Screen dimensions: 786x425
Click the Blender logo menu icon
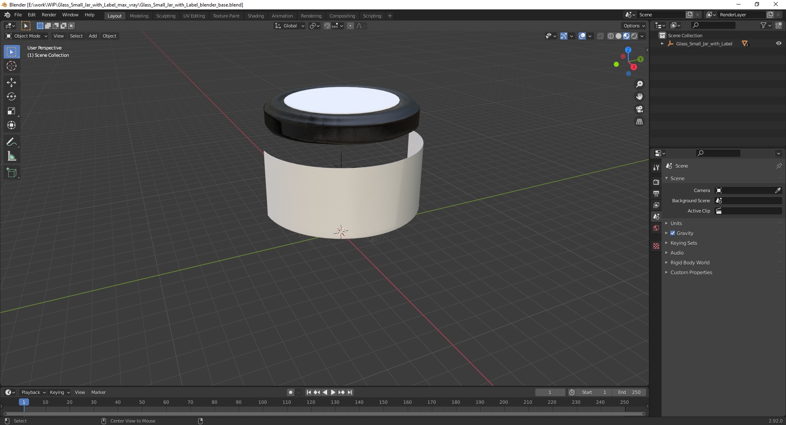(x=7, y=15)
